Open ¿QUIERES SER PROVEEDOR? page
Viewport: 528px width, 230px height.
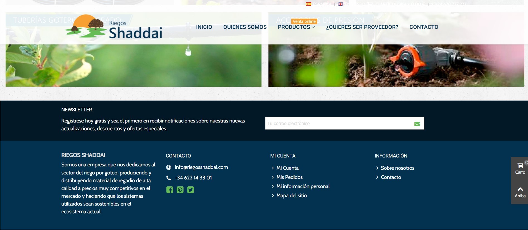coord(362,27)
